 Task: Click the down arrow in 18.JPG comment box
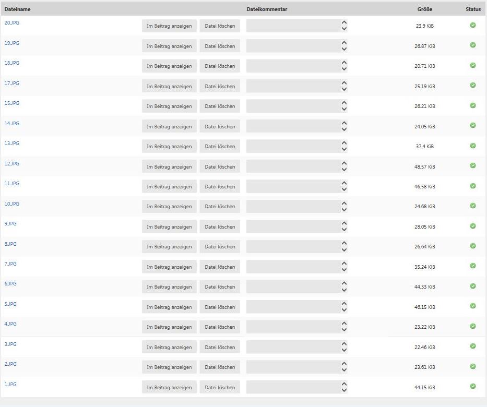343,69
